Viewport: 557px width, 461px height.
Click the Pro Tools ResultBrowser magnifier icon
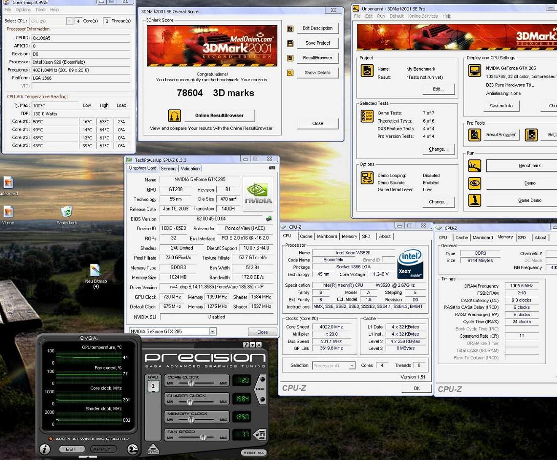point(475,135)
